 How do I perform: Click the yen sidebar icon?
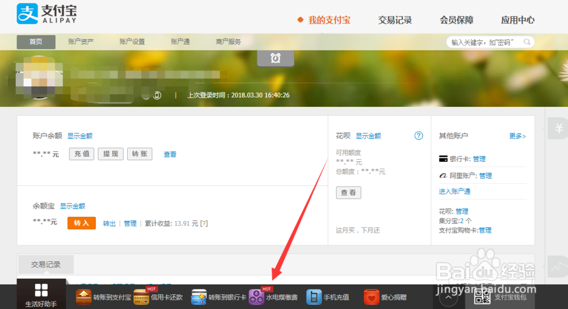click(559, 128)
